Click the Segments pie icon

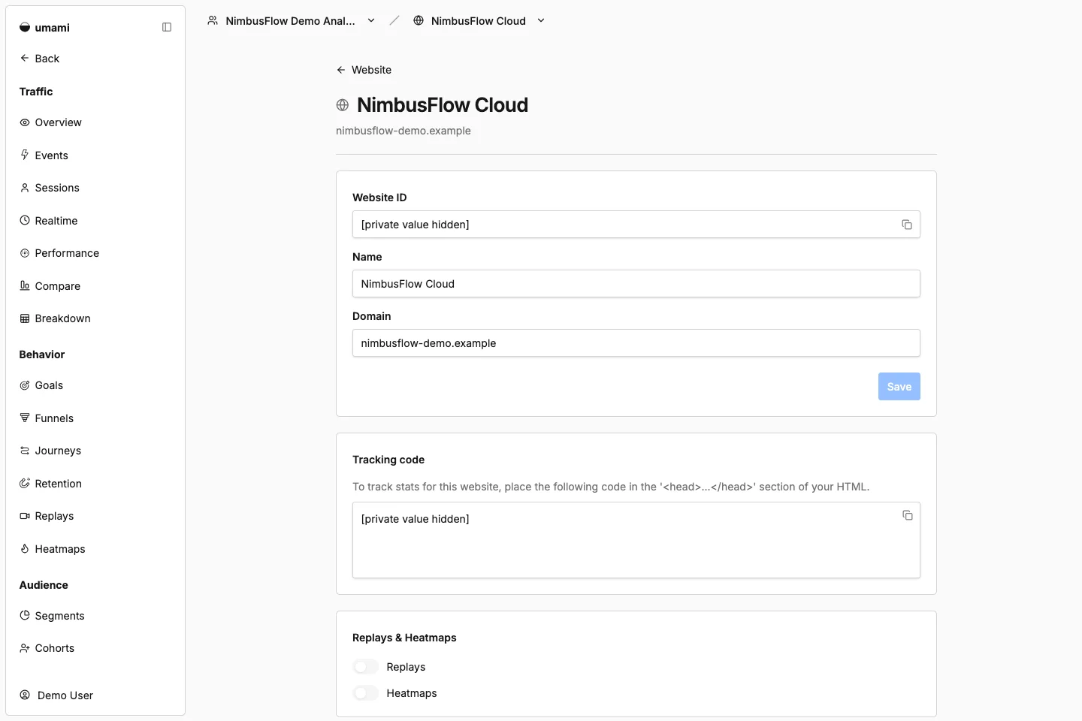coord(25,615)
